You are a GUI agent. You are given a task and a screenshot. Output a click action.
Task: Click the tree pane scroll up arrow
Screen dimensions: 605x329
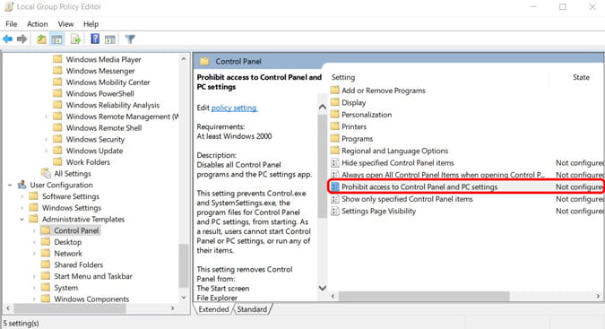pos(184,59)
